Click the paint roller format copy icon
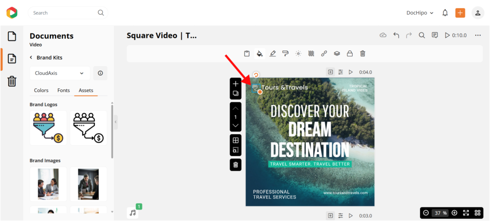The image size is (490, 221). [x=285, y=53]
